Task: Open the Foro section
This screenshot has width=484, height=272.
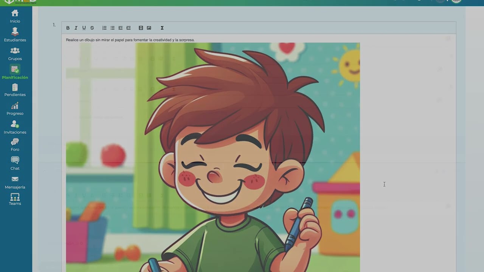Action: click(x=15, y=145)
